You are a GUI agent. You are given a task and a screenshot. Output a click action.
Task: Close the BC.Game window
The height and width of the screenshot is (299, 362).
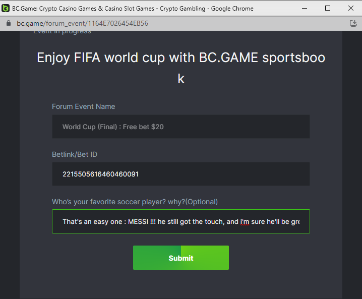pos(351,8)
